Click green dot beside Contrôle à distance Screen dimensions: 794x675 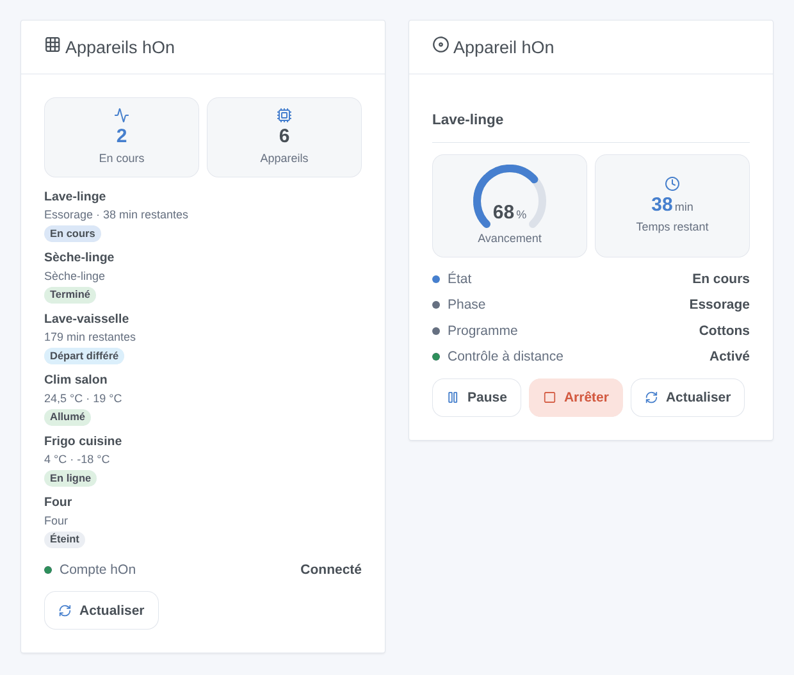pyautogui.click(x=436, y=357)
